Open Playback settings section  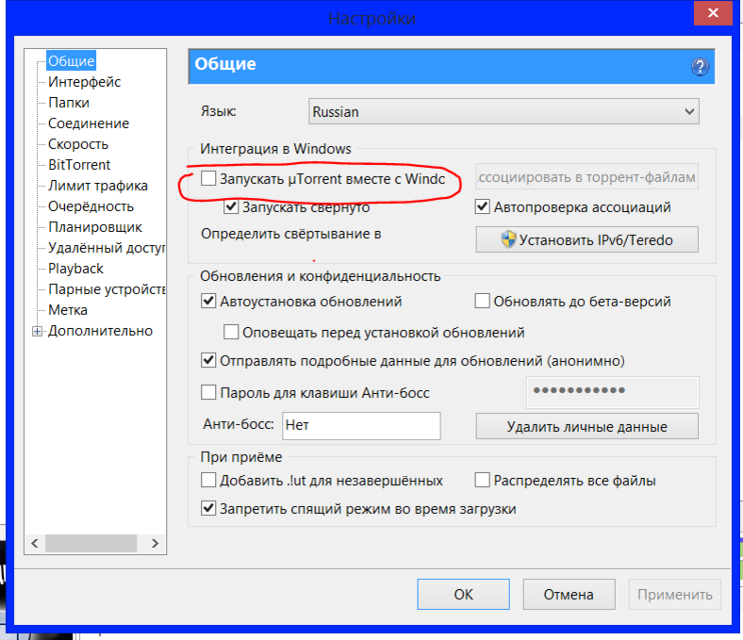tap(75, 269)
